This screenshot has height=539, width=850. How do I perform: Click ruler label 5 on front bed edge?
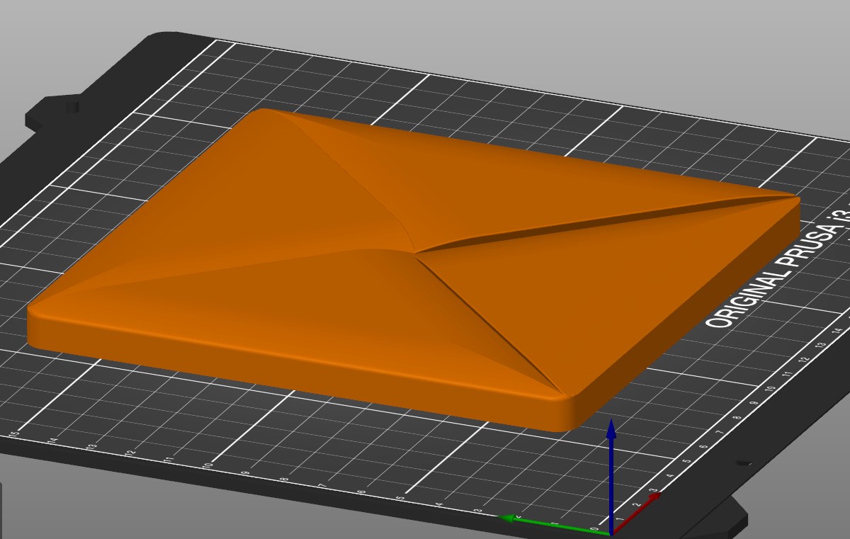click(x=401, y=498)
